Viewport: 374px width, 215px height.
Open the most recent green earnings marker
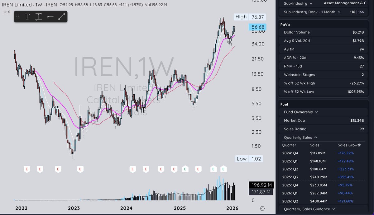click(x=223, y=169)
